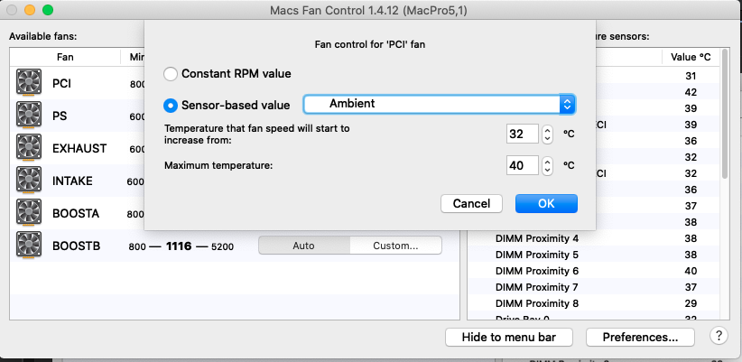Viewport: 742px width, 362px height.
Task: Click the stepper beside the start temperature
Action: pyautogui.click(x=548, y=134)
